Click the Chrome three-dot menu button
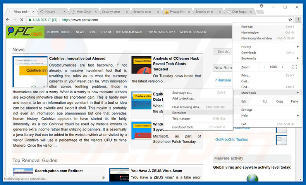The height and width of the screenshot is (185, 306). [298, 20]
